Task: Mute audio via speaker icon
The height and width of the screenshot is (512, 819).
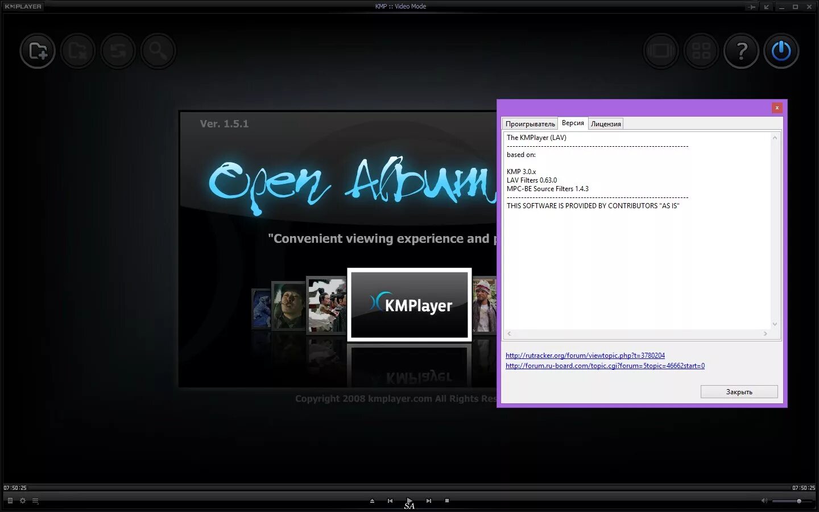Action: pyautogui.click(x=764, y=501)
